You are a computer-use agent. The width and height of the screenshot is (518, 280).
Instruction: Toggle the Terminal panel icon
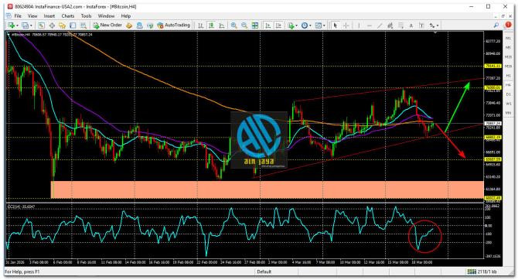click(x=73, y=26)
